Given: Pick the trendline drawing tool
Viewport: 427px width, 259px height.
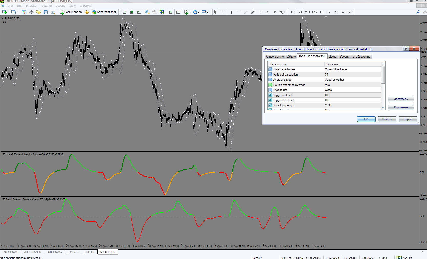Looking at the screenshot, I should tap(246, 12).
